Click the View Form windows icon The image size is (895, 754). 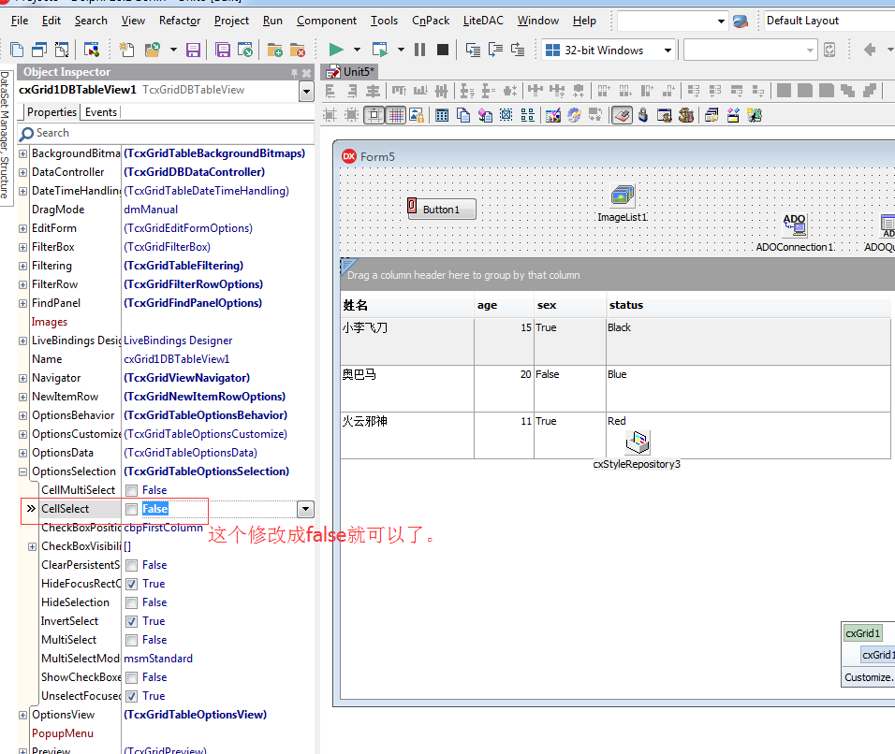tap(39, 50)
